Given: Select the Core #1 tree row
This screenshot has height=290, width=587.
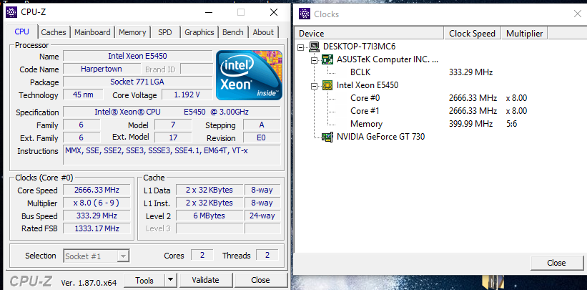Looking at the screenshot, I should [x=365, y=111].
